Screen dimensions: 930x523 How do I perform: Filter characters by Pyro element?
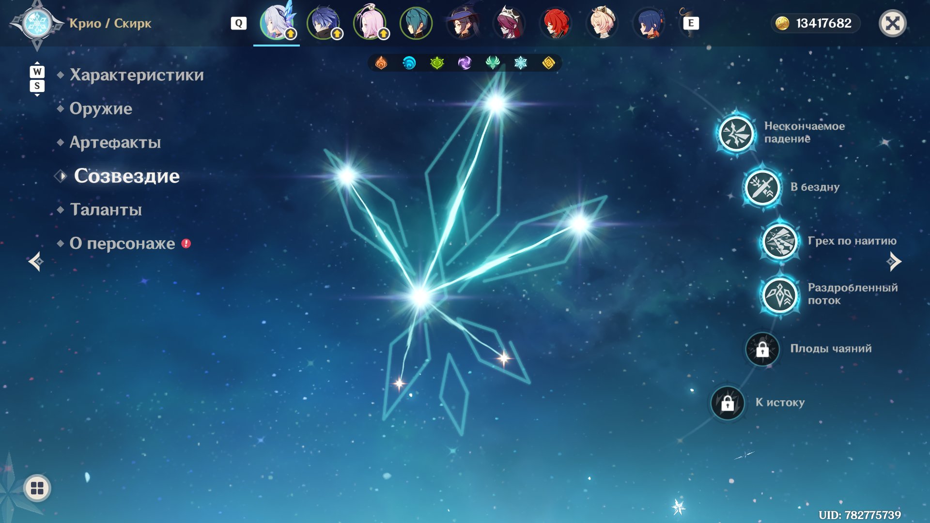(x=381, y=63)
